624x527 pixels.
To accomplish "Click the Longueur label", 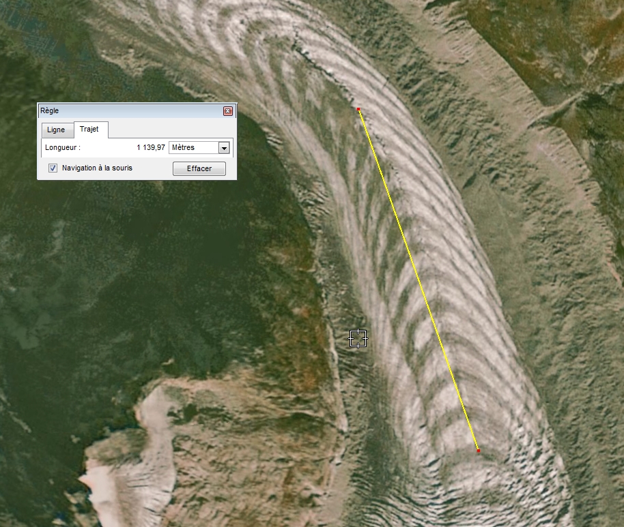I will coord(62,148).
